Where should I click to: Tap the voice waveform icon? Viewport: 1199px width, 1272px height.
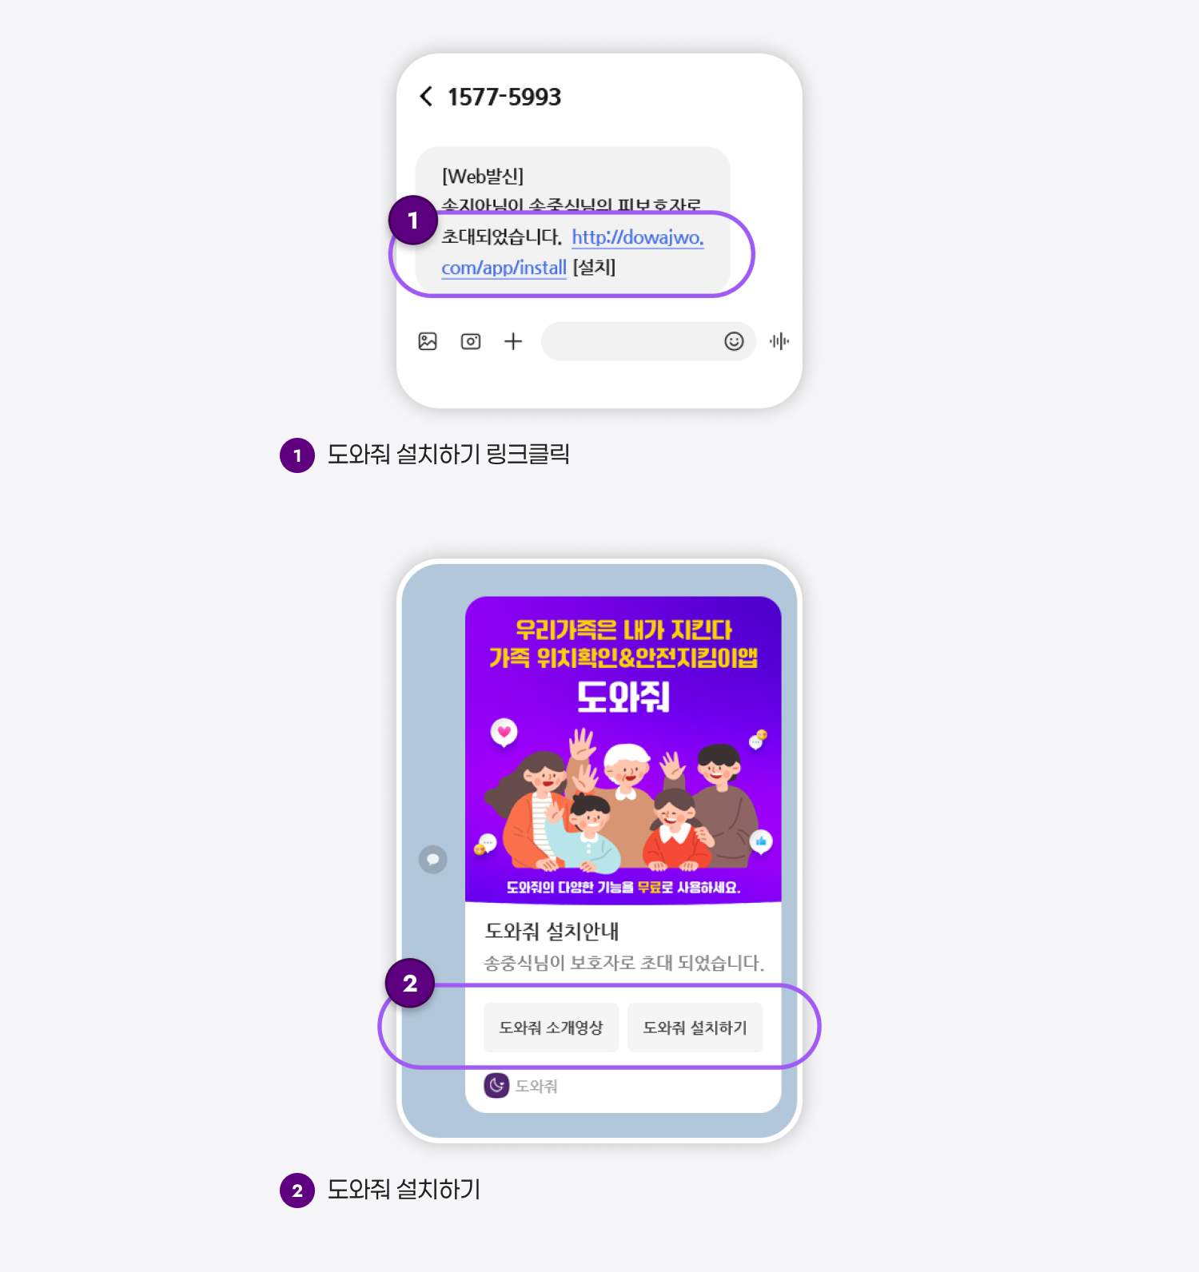[779, 341]
